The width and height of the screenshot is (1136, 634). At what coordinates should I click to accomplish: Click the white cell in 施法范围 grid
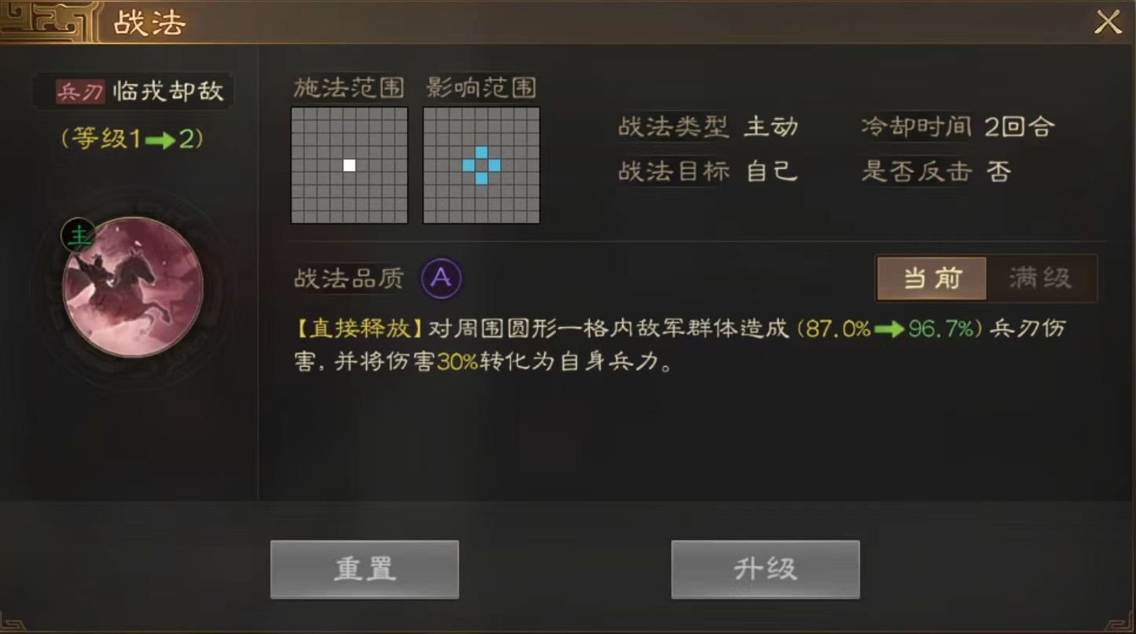[x=350, y=165]
